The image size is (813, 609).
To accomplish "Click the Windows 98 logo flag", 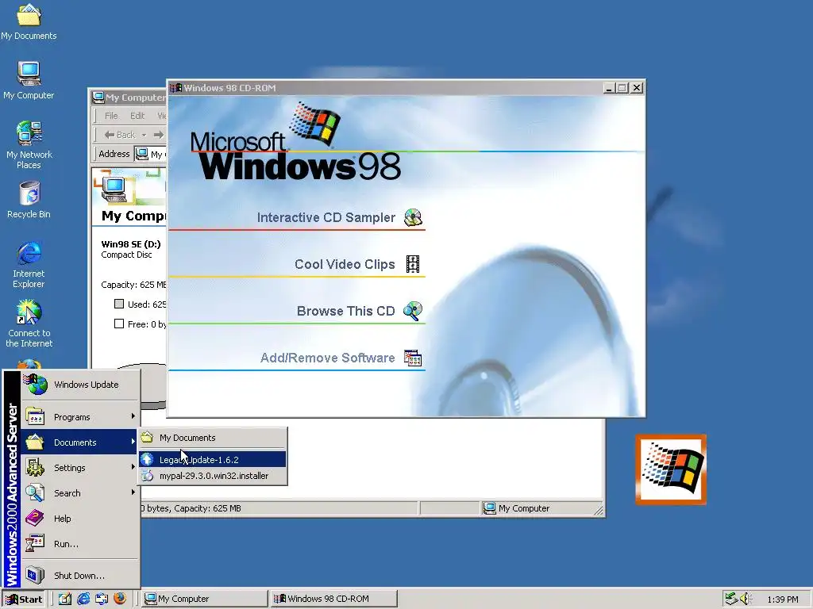I will pos(314,123).
